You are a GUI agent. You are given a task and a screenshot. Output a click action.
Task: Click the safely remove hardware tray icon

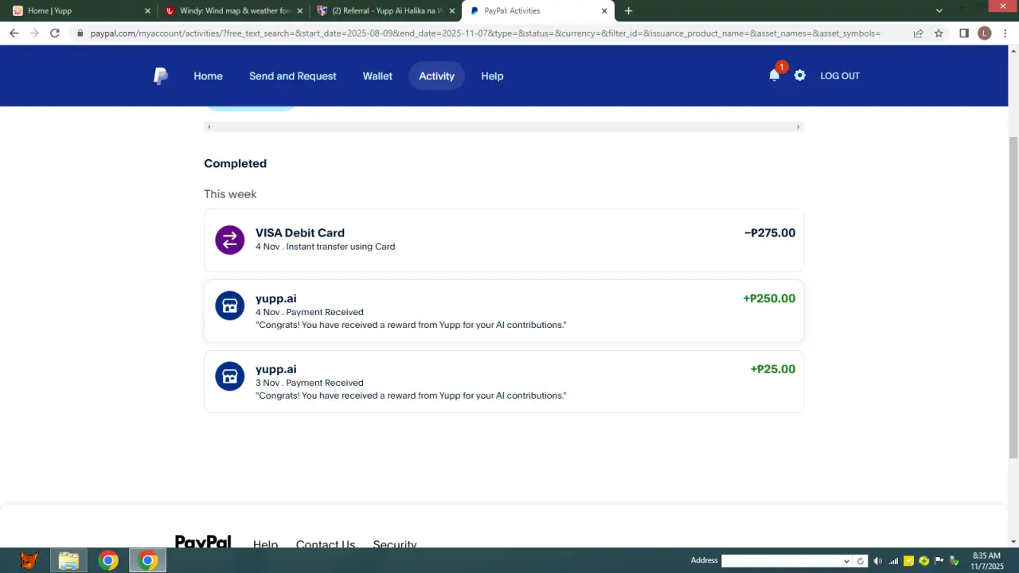point(955,561)
